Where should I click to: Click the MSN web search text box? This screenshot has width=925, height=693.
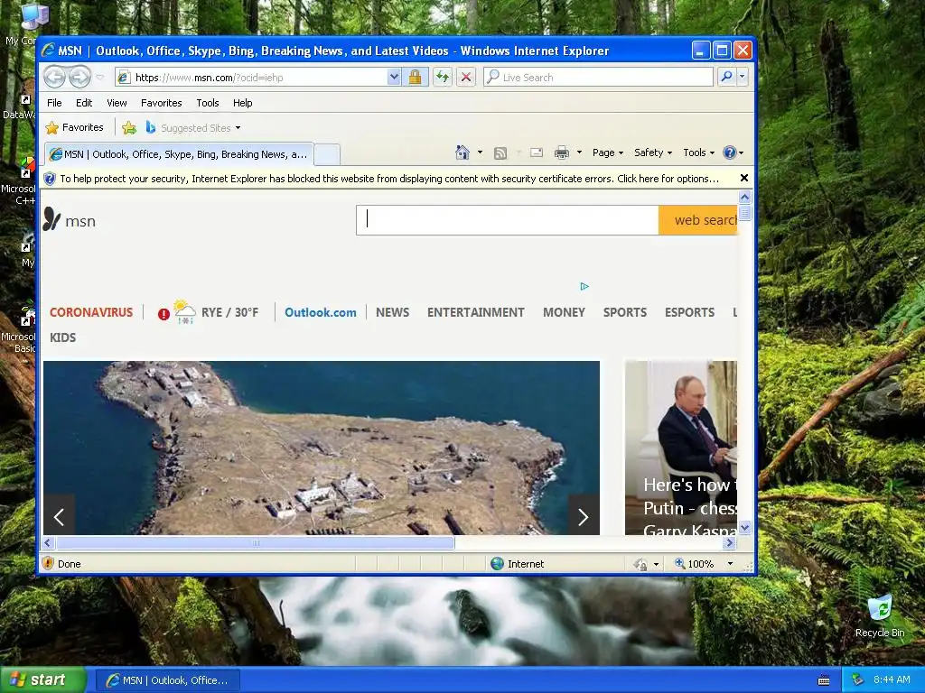508,220
